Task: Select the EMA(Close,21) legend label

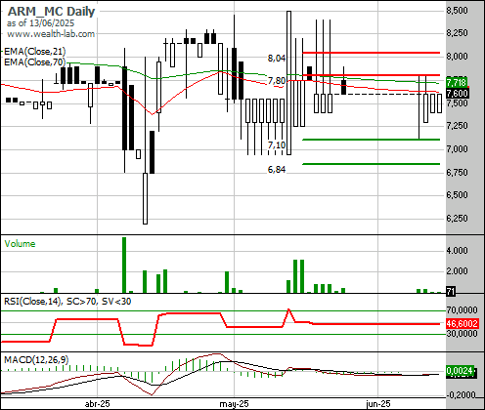Action: click(x=34, y=52)
